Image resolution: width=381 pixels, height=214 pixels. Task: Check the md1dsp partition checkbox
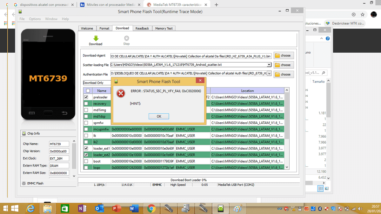tap(86, 116)
